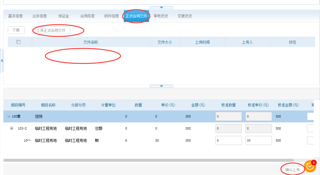Open the 附件信息 tab
320x175 pixels.
pyautogui.click(x=111, y=16)
